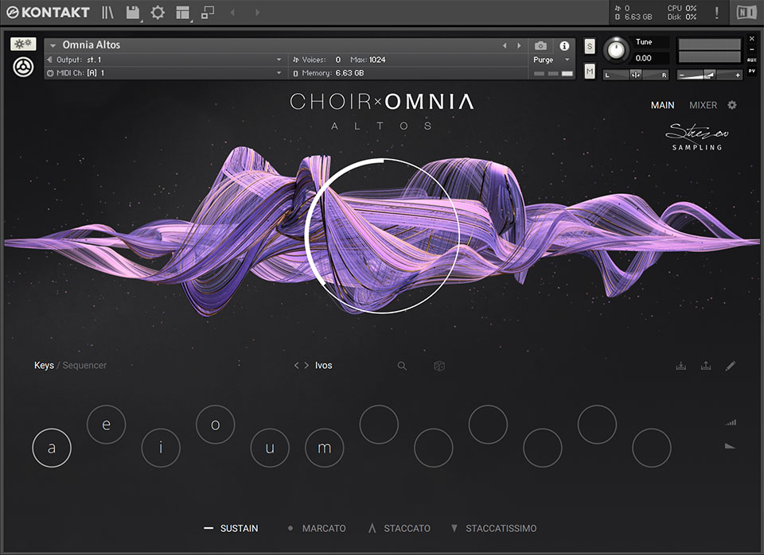This screenshot has height=555, width=764.
Task: Click the L-R pan slider
Action: tap(636, 75)
